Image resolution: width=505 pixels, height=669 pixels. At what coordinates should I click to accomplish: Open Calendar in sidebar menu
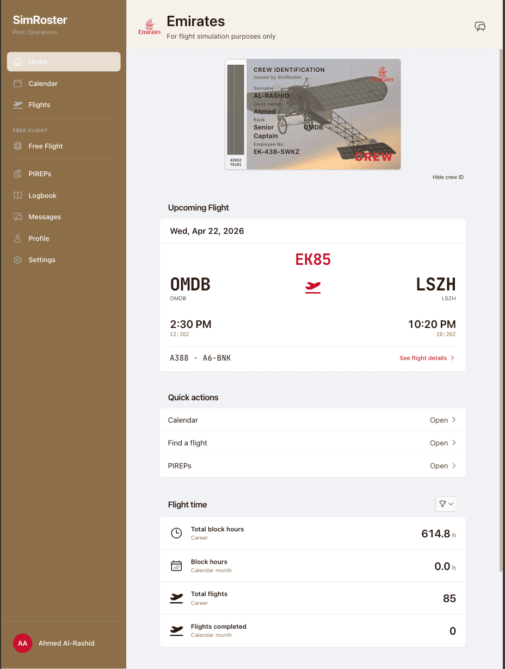64,83
